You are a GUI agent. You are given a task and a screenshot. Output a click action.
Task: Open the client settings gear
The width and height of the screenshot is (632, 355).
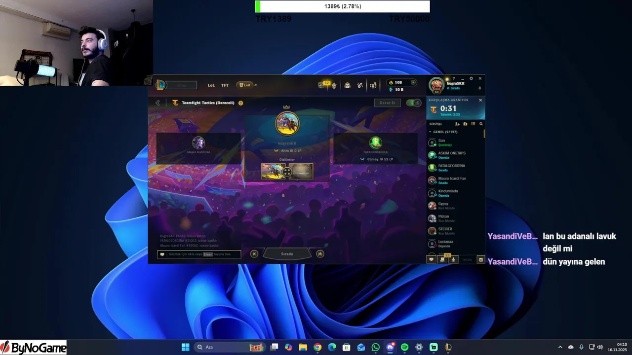[471, 78]
